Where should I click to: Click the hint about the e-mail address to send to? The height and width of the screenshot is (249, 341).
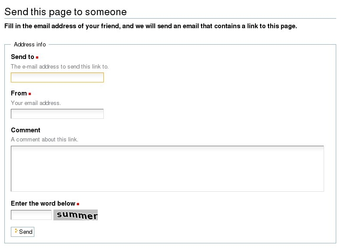[60, 67]
